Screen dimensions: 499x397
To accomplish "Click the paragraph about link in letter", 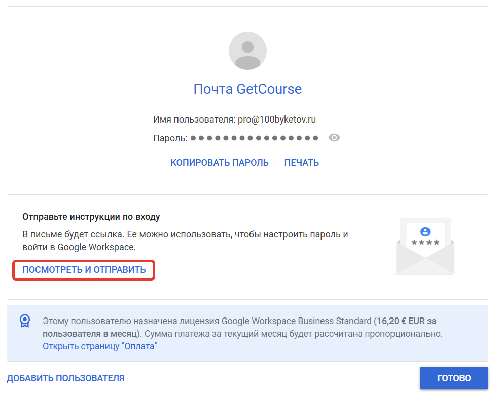I will click(x=185, y=241).
